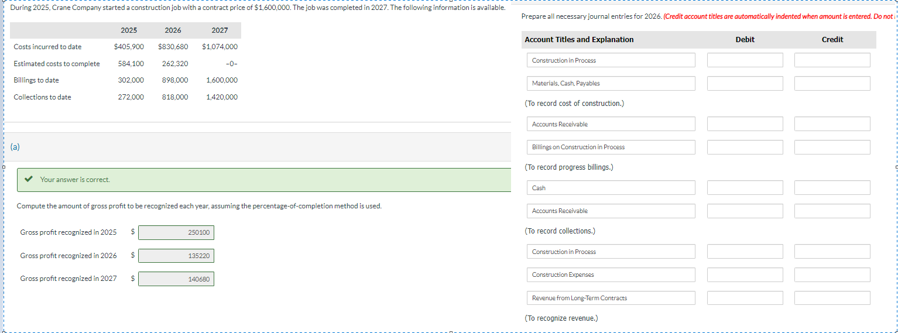Click the 2026 column header in the table
The width and height of the screenshot is (898, 333).
click(x=173, y=30)
